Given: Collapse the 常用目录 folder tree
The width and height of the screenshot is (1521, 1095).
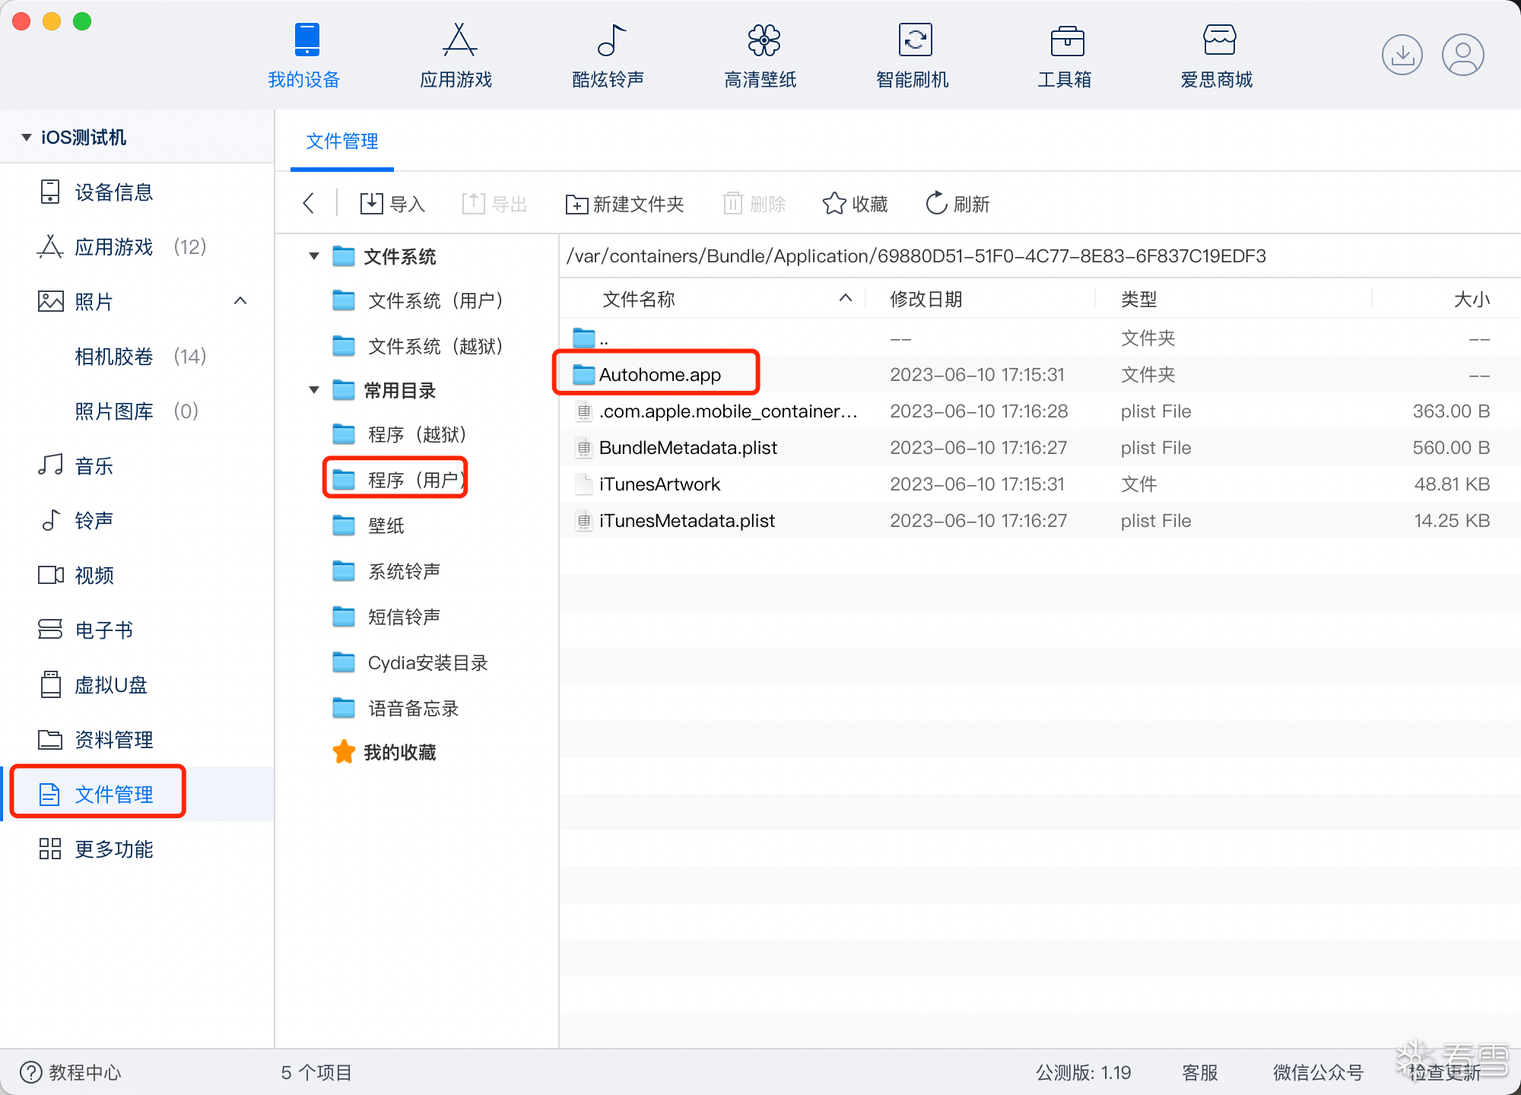Looking at the screenshot, I should tap(314, 390).
